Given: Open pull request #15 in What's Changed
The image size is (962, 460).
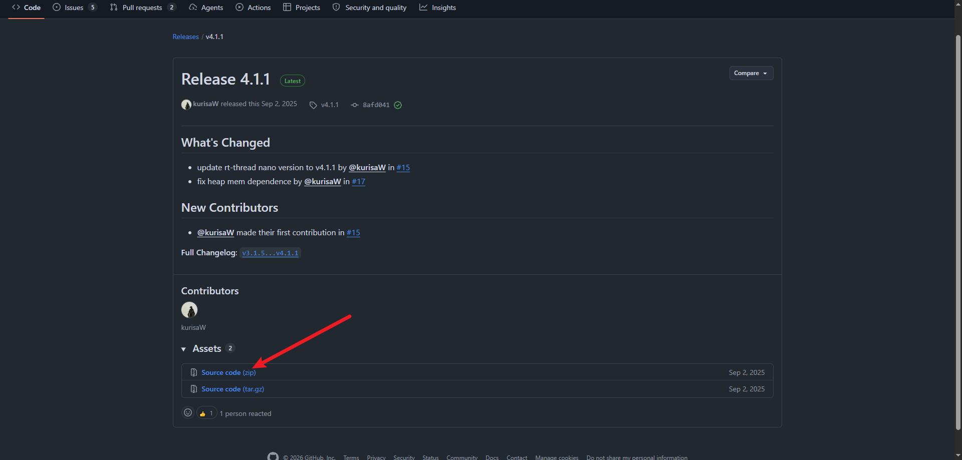Looking at the screenshot, I should pos(403,168).
